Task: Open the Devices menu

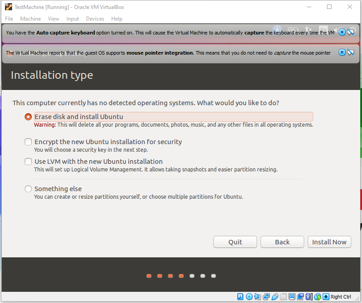Action: point(95,19)
